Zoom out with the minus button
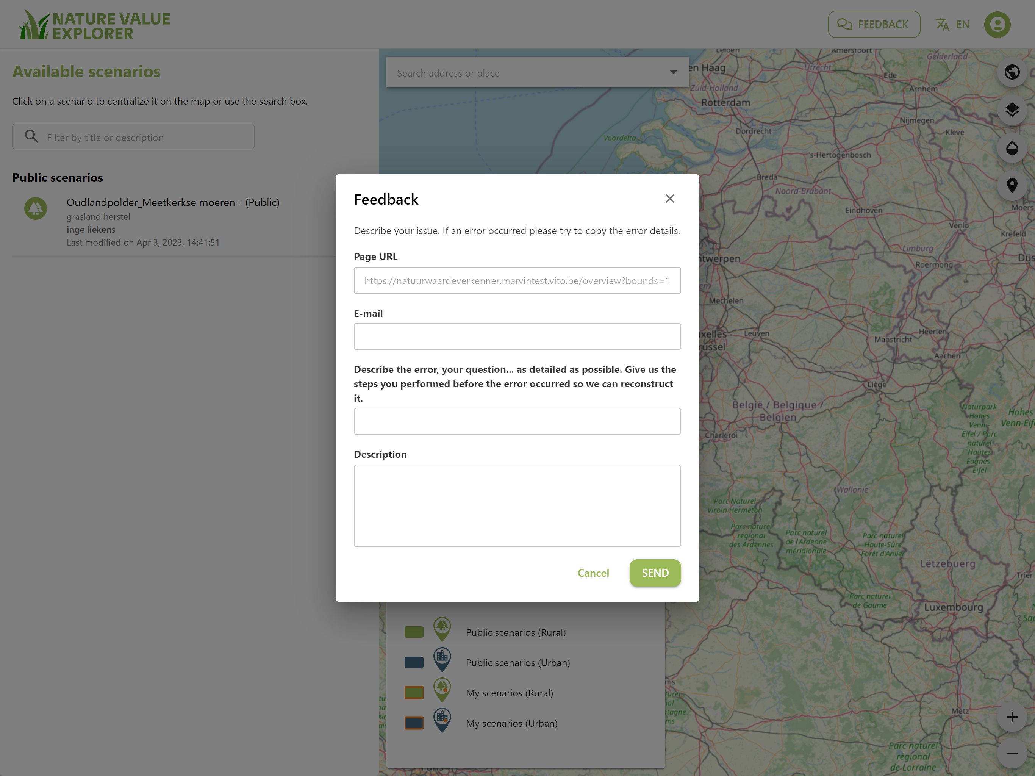This screenshot has width=1035, height=776. (x=1012, y=753)
